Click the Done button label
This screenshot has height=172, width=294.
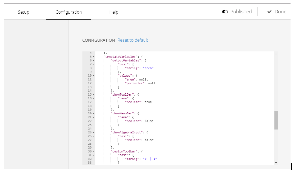tap(280, 12)
